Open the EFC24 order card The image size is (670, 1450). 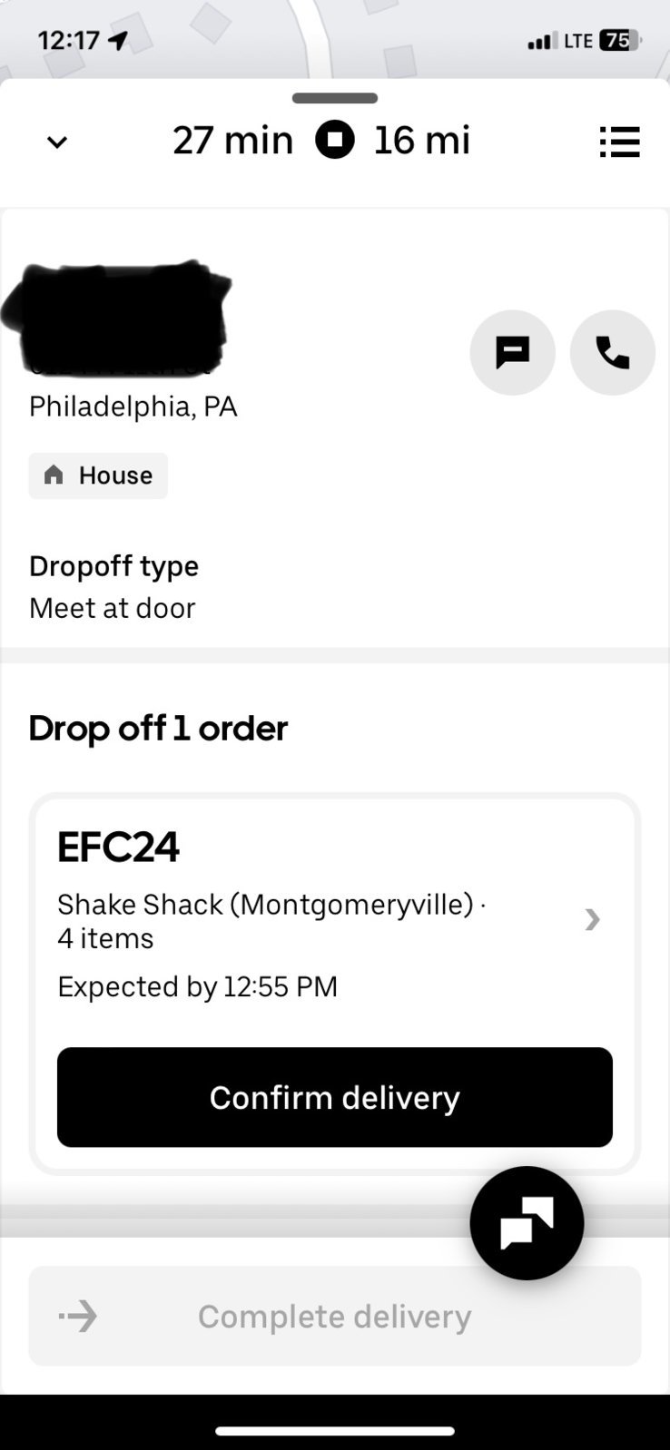[x=335, y=984]
